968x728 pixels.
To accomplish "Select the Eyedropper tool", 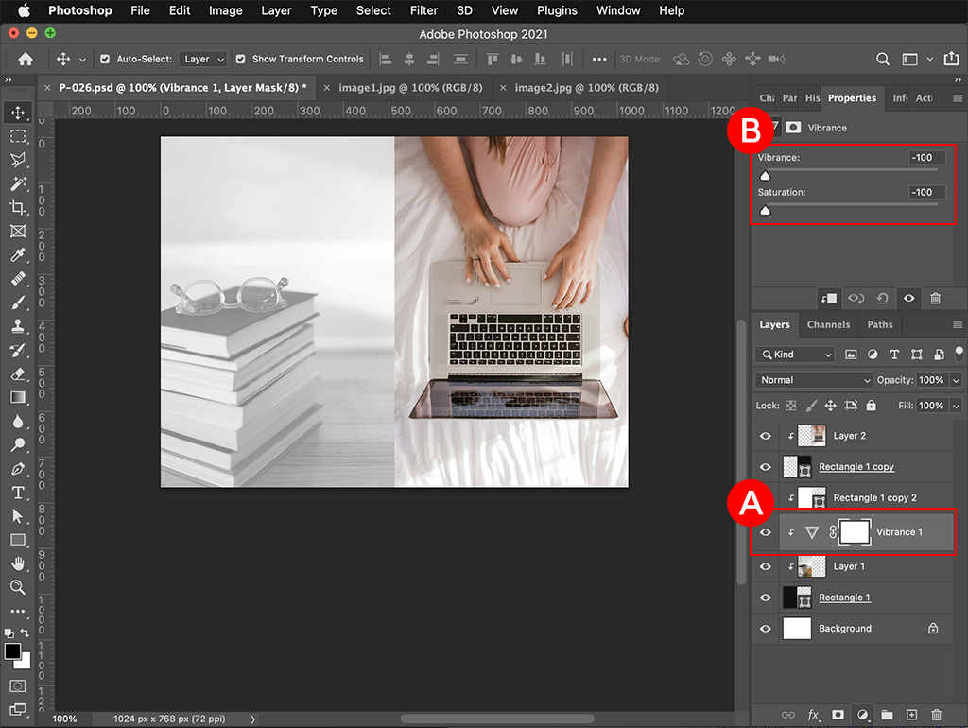I will (x=18, y=255).
